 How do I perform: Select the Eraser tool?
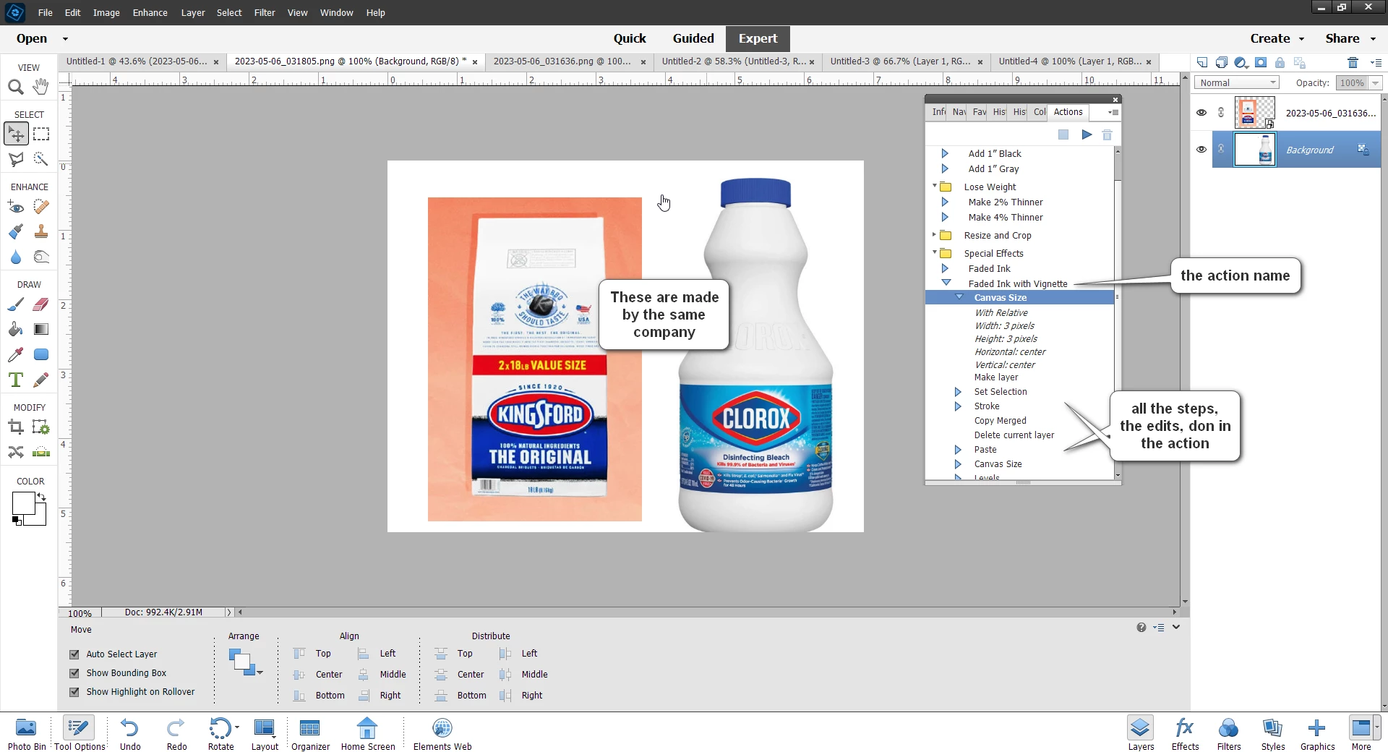[41, 304]
